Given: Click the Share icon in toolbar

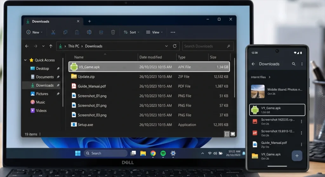Looking at the screenshot, I should click(x=101, y=32).
